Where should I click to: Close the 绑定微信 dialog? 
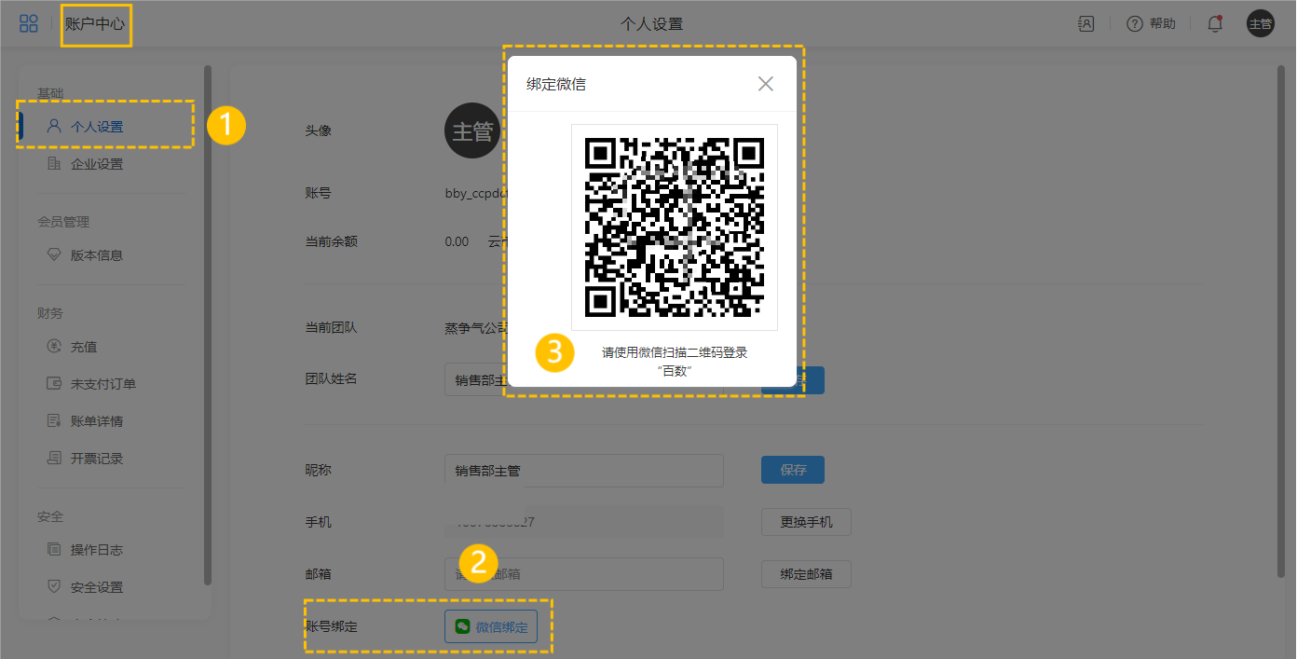coord(765,84)
